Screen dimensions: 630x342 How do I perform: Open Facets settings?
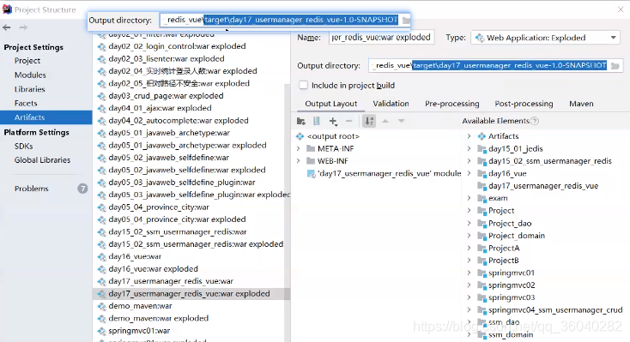26,103
